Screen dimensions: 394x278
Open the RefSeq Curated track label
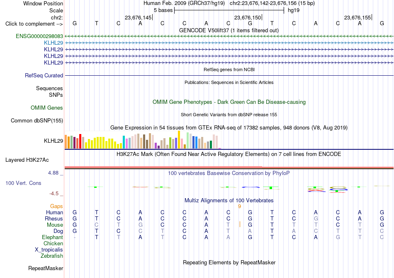(x=44, y=75)
